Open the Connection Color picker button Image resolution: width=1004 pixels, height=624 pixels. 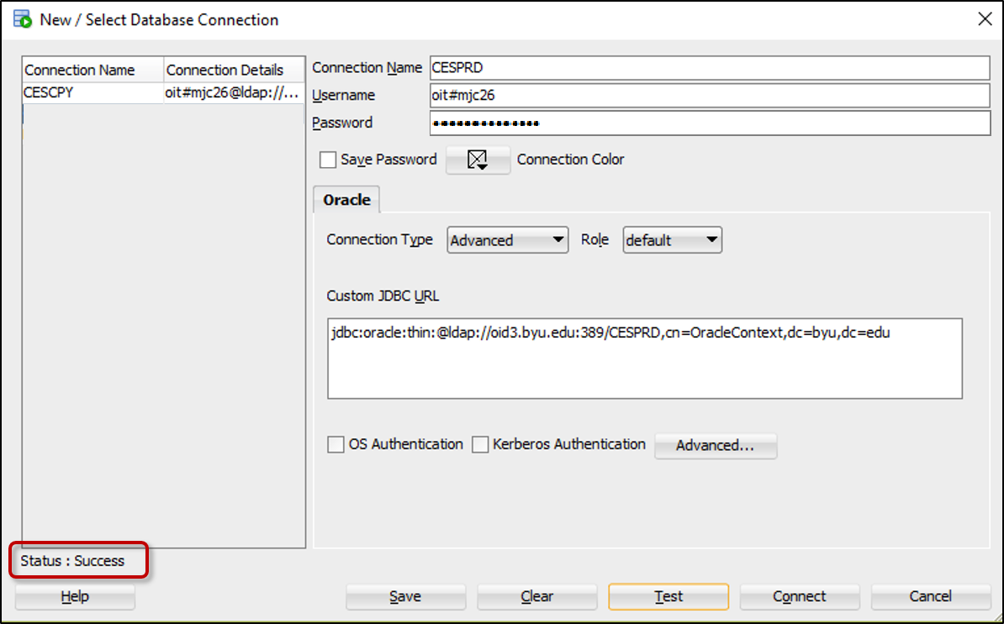point(478,160)
